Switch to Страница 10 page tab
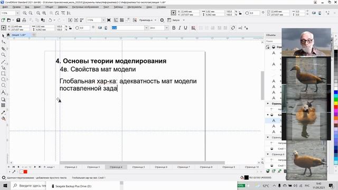This screenshot has width=338, height=190. click(251, 167)
